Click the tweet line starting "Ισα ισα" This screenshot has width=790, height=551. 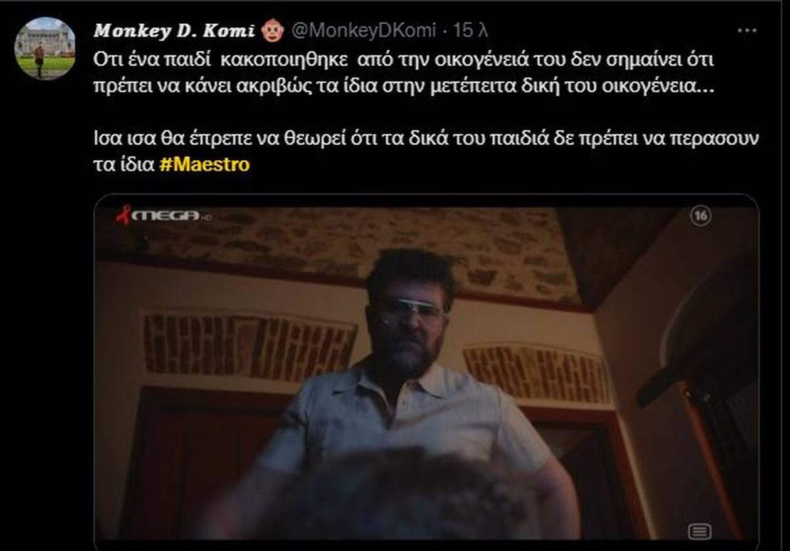[426, 138]
